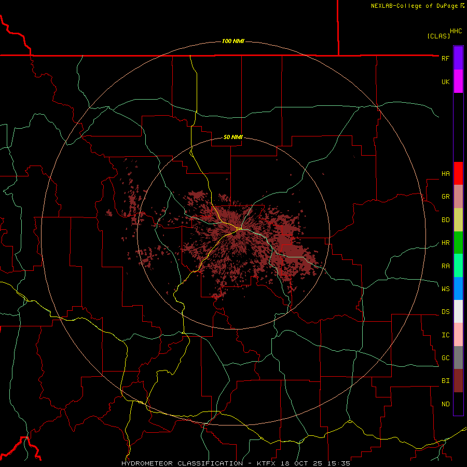Click the ND black legend swatch
467x467 pixels.
458,404
